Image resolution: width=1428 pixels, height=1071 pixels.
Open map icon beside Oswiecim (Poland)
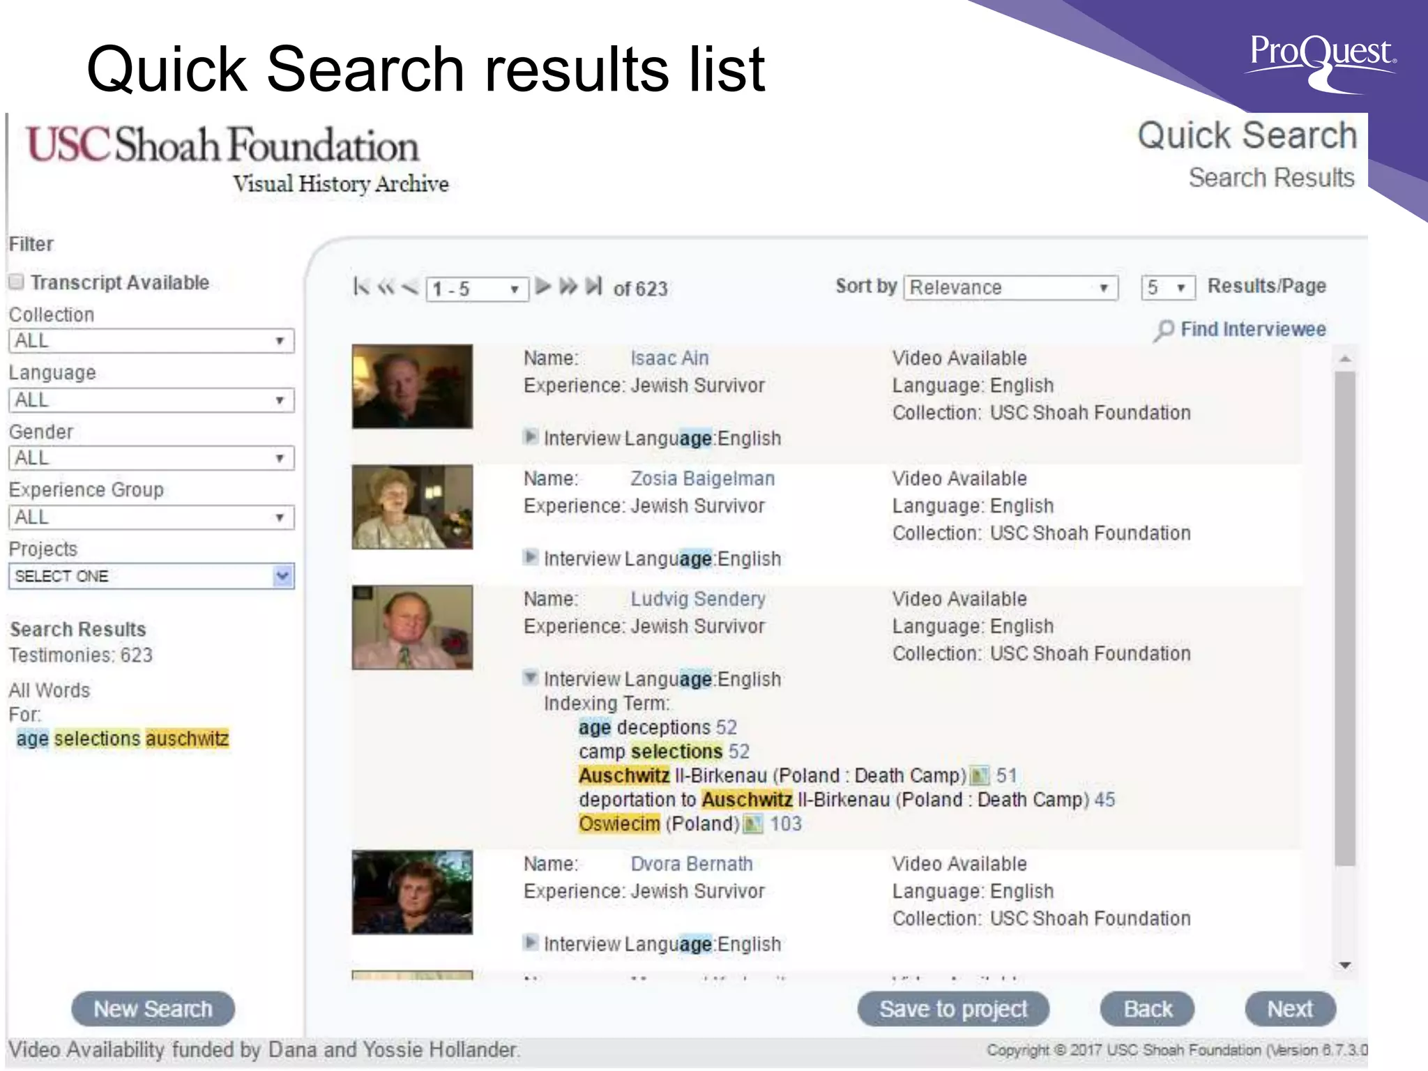752,824
